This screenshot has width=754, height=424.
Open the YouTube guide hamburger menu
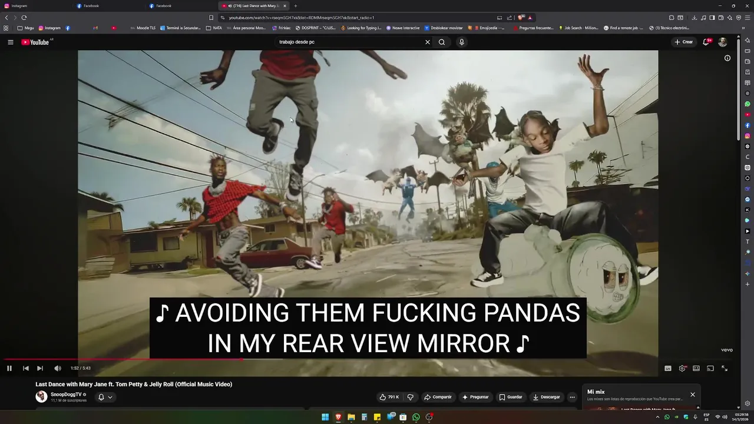10,42
